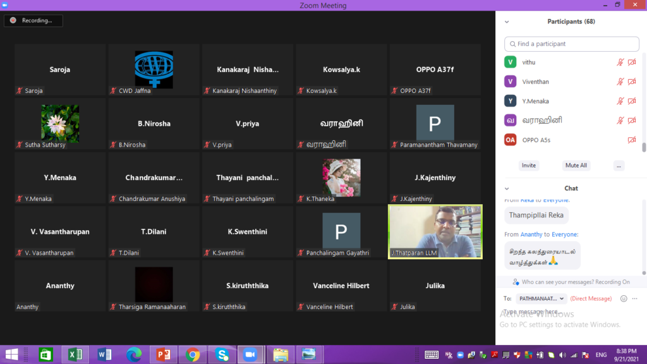Open Excel from the taskbar
647x364 pixels.
coord(75,355)
